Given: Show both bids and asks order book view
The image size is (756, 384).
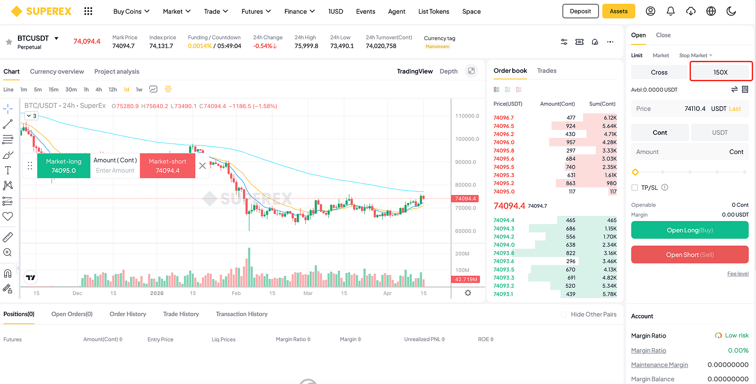Looking at the screenshot, I should pyautogui.click(x=497, y=89).
